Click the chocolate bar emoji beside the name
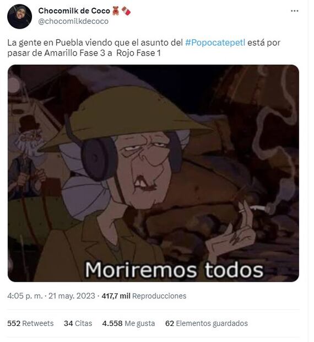 (126, 10)
